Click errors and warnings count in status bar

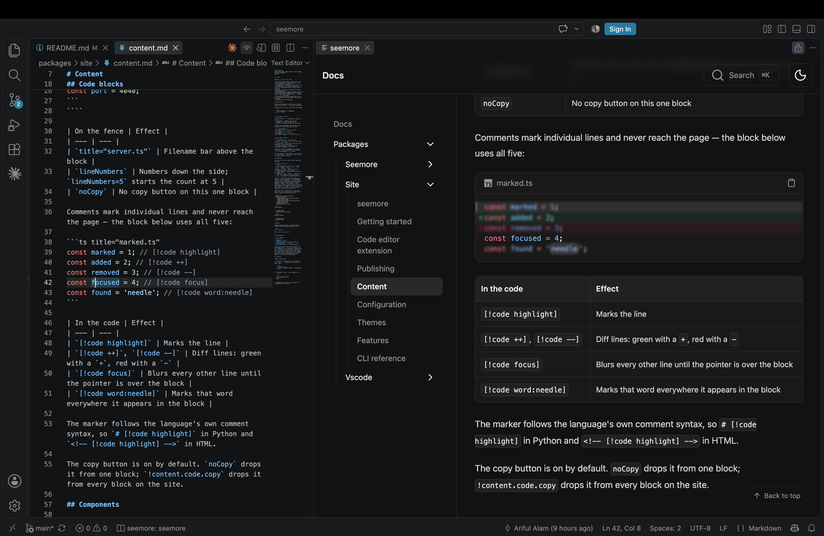click(x=91, y=528)
